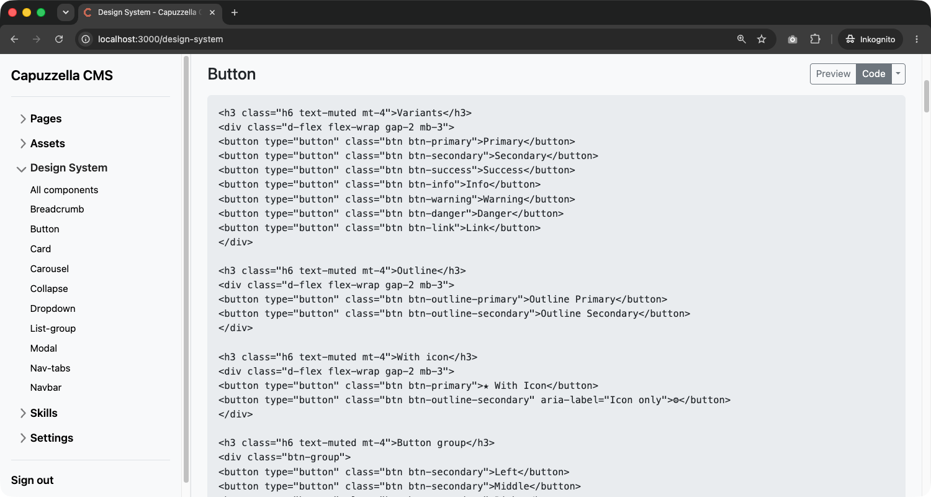Switch to Code view
Screen dimensions: 931x497
coord(873,73)
